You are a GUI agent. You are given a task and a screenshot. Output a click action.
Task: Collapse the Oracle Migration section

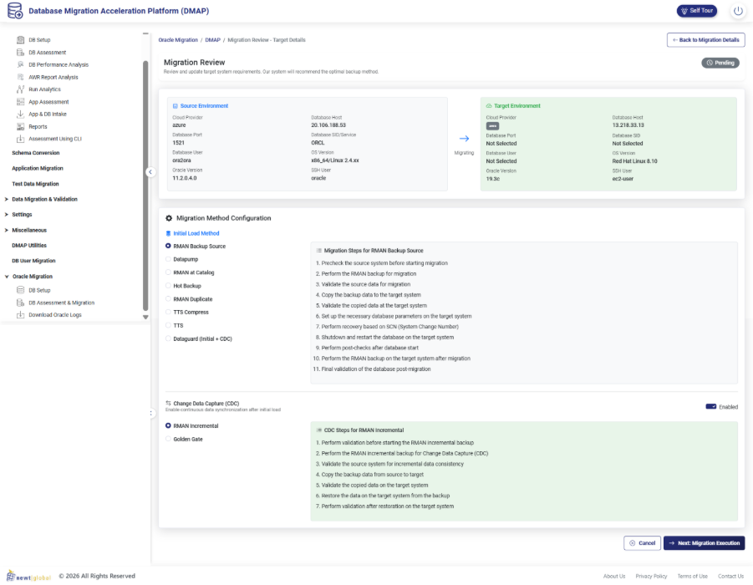7,277
